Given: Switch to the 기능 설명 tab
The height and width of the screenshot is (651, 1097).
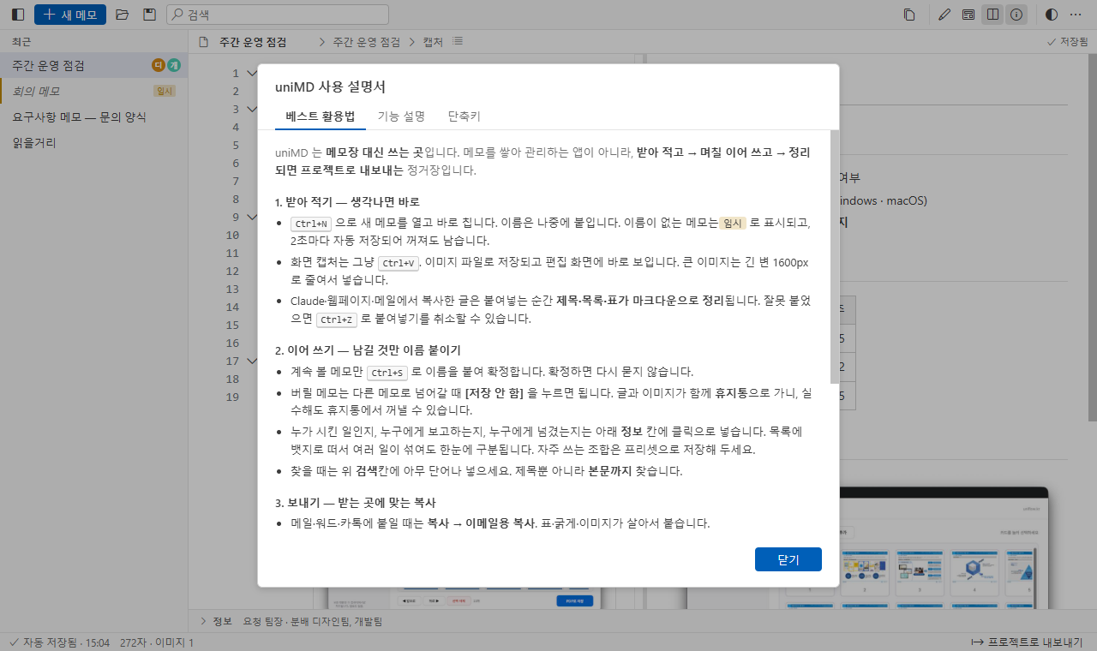Looking at the screenshot, I should (401, 116).
